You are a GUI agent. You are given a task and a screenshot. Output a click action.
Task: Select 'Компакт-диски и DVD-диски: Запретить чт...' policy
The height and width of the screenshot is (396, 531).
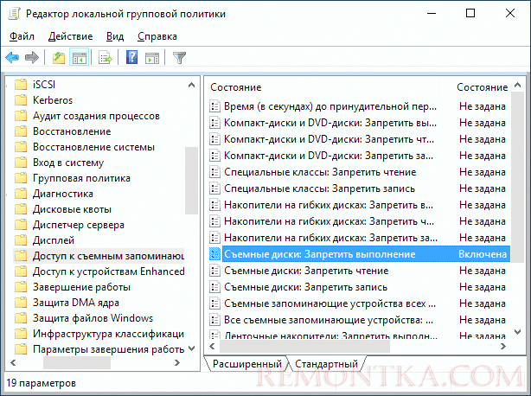(x=329, y=139)
